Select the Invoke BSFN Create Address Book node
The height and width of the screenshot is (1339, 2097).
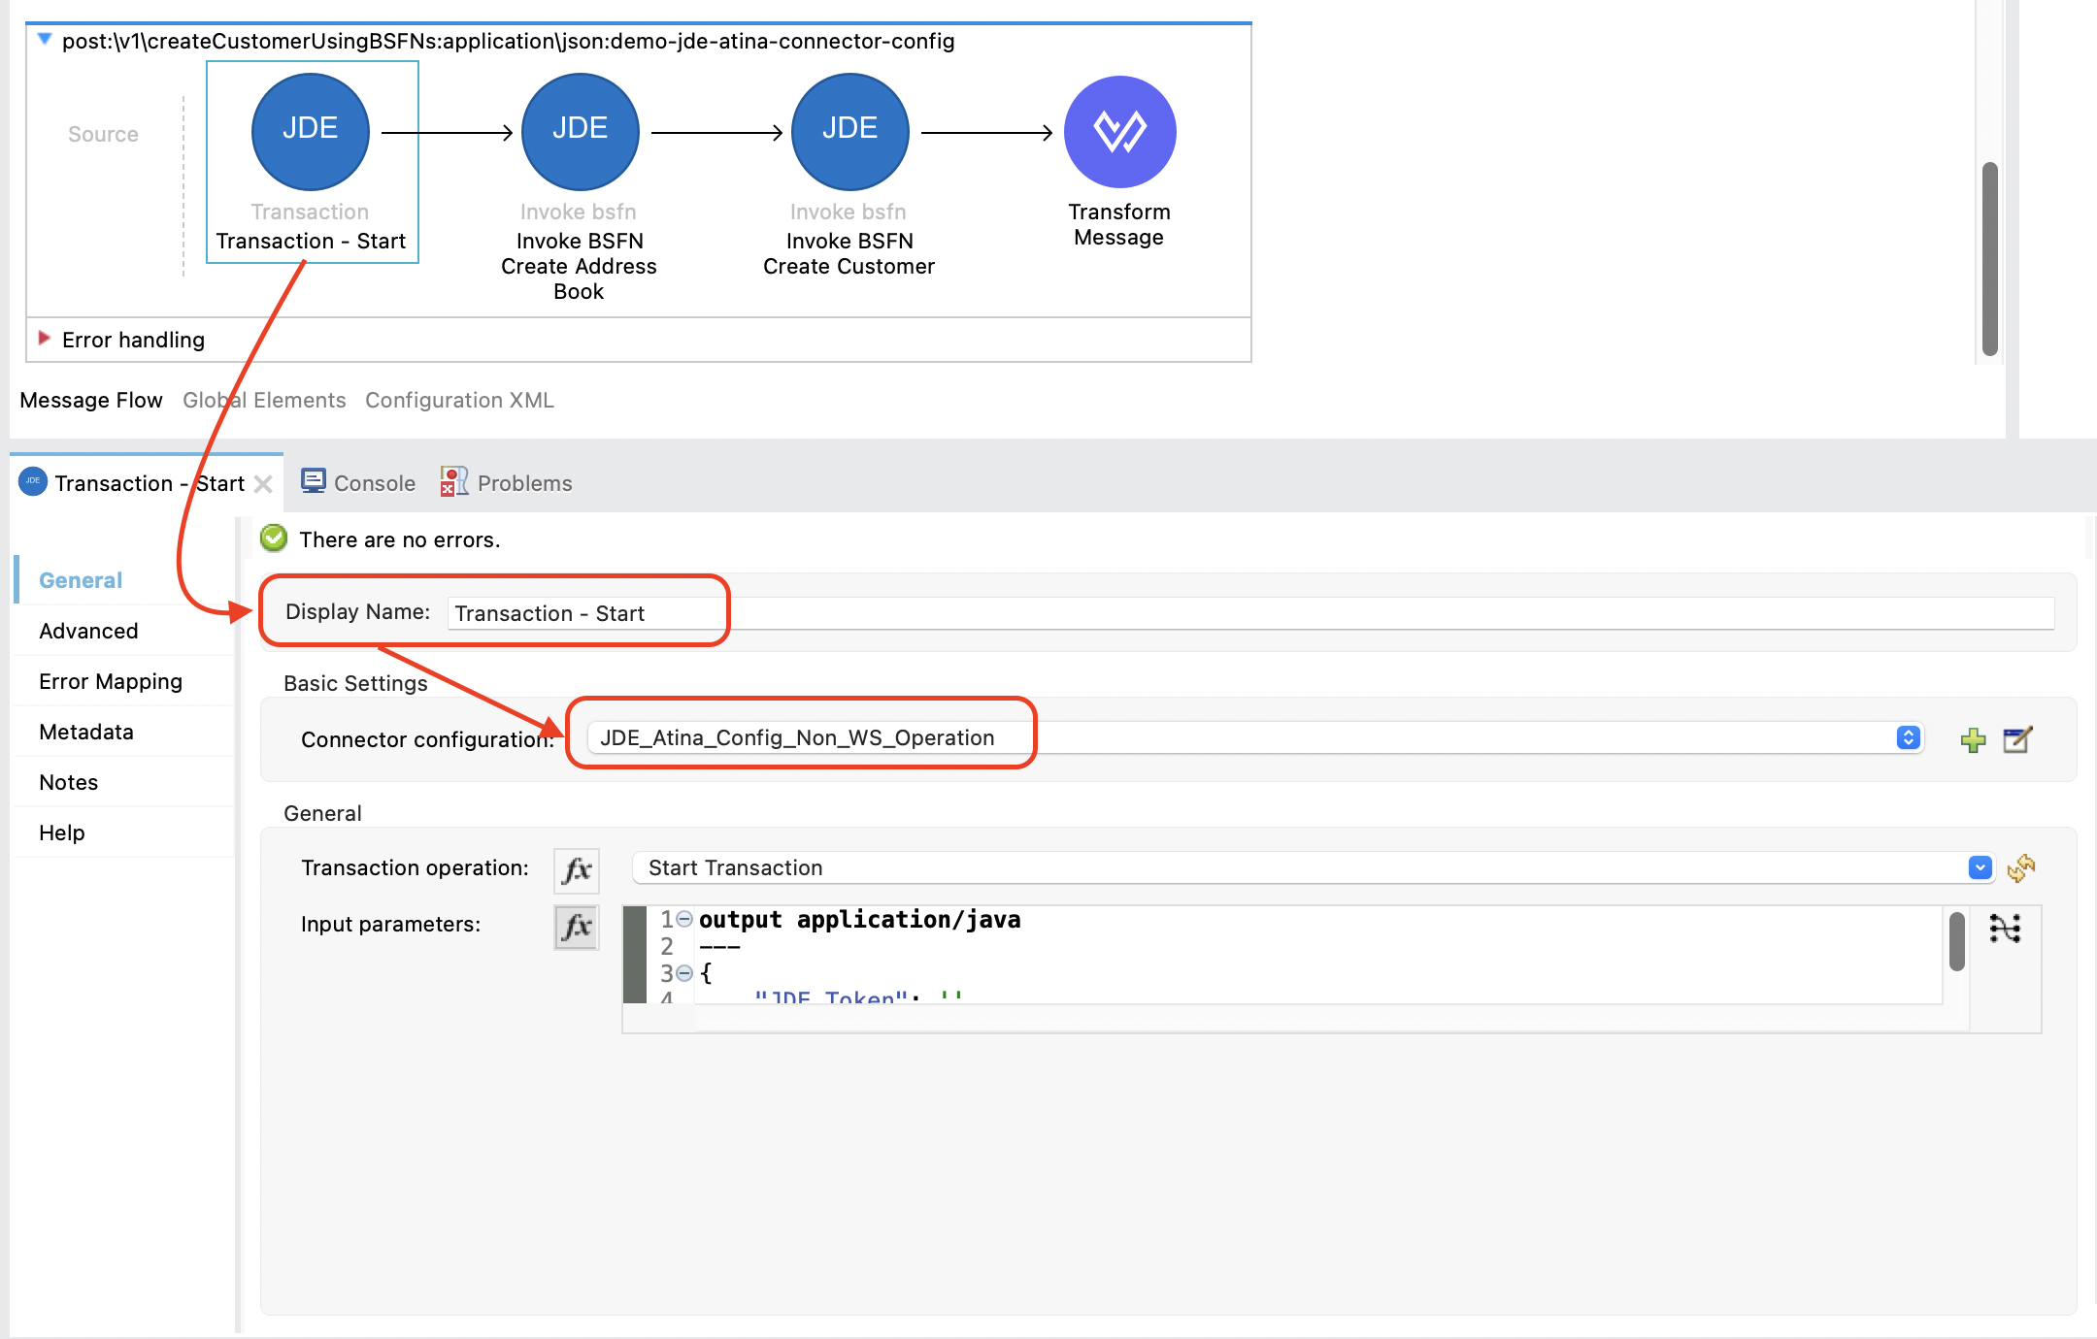(580, 132)
